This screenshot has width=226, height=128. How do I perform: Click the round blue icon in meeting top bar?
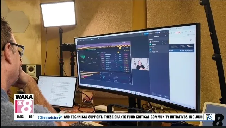[158, 33]
